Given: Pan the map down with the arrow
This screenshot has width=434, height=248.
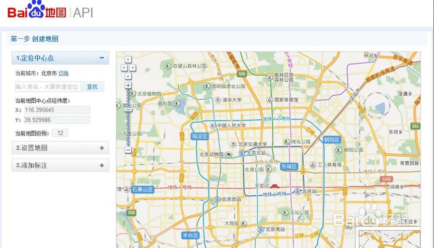Looking at the screenshot, I should [x=128, y=76].
